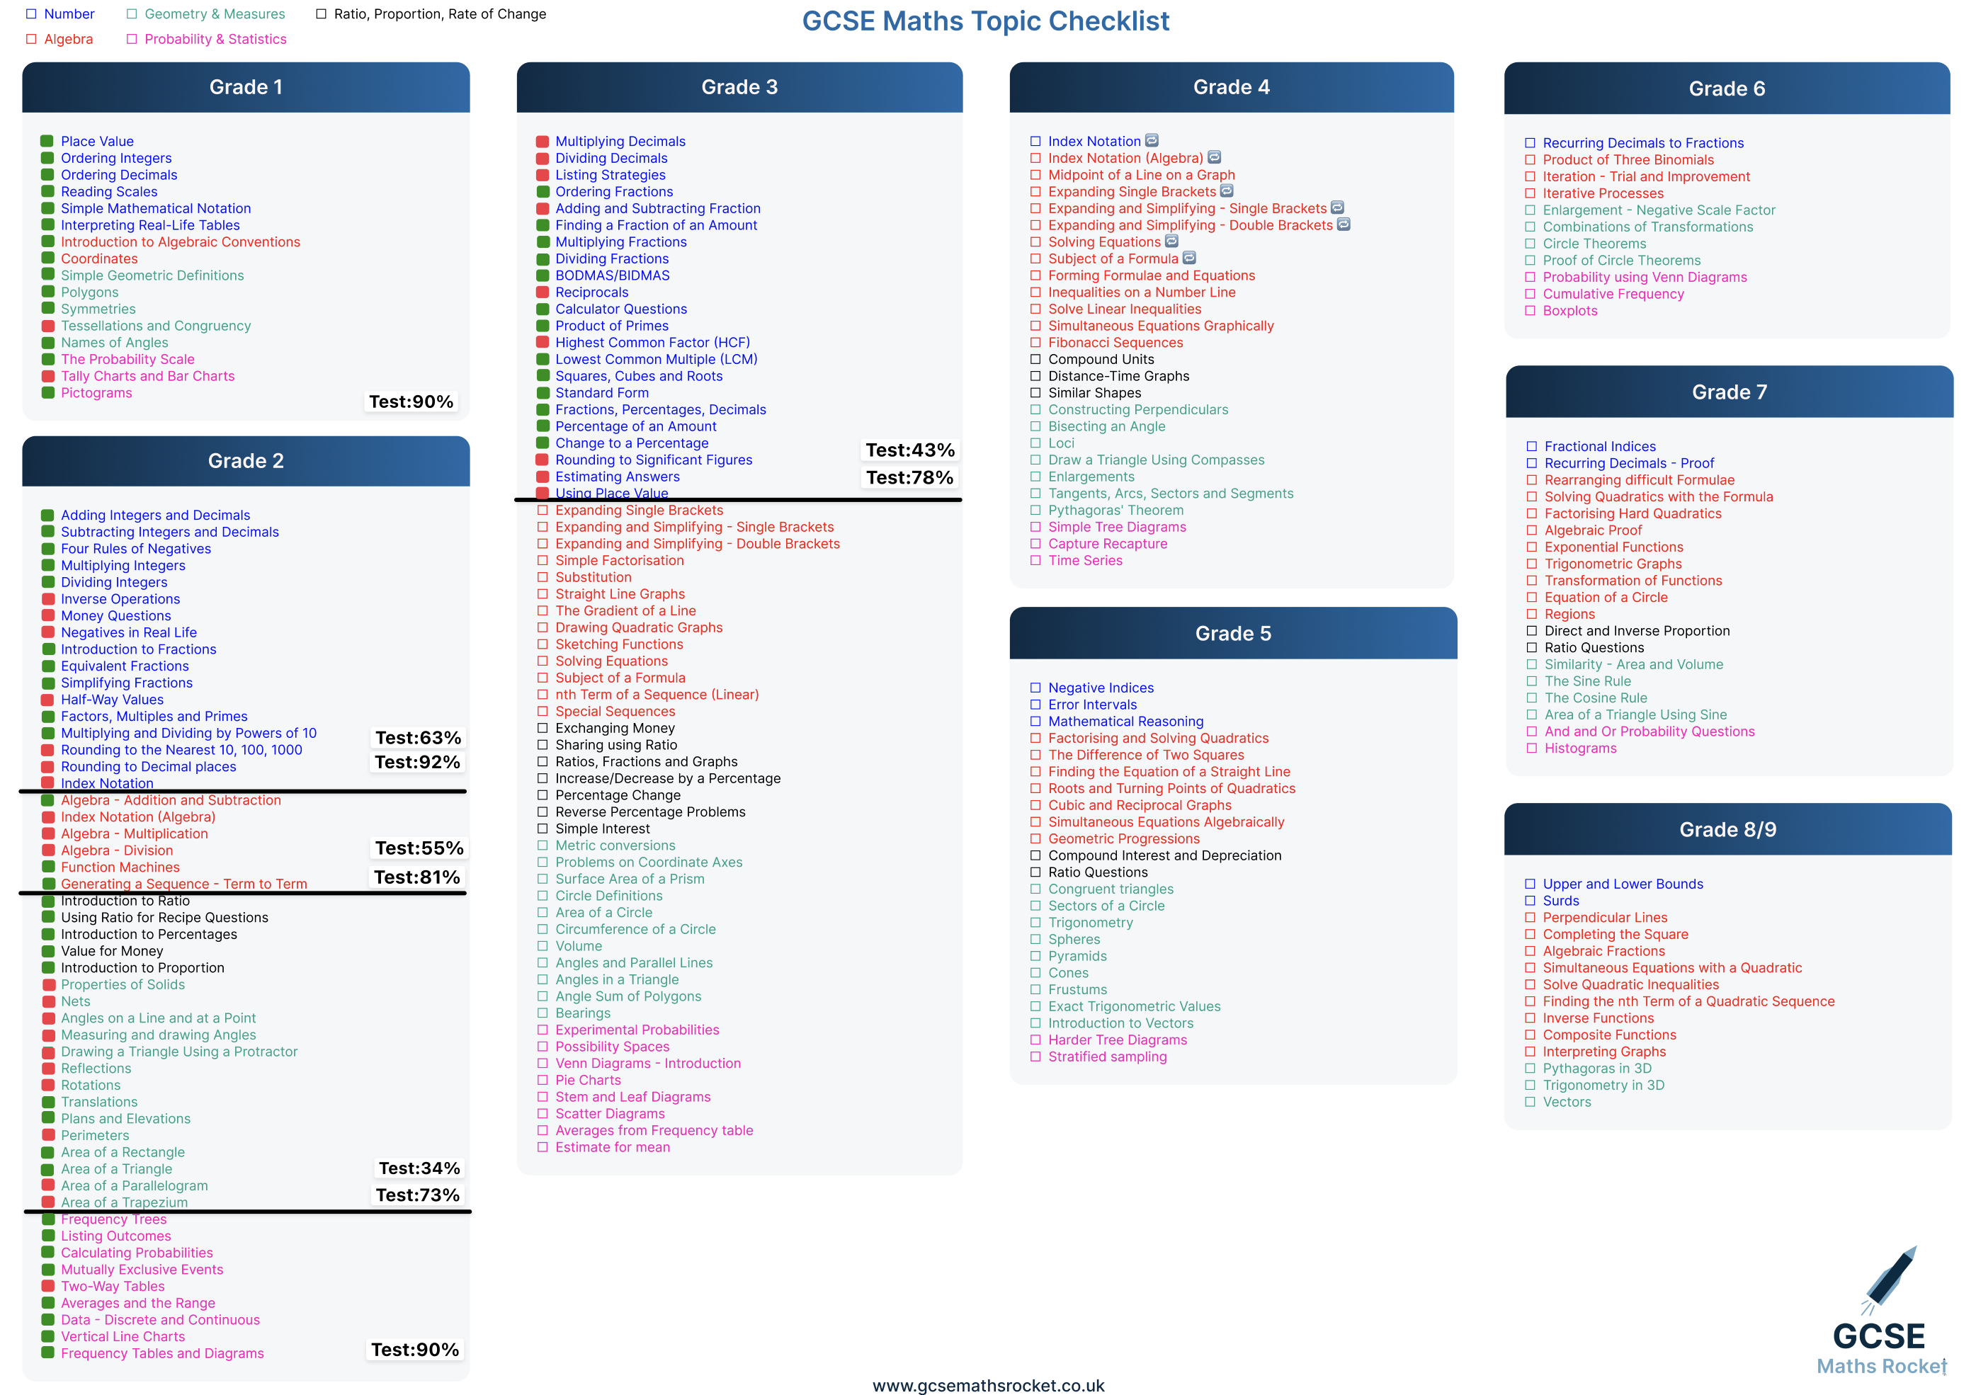This screenshot has width=1976, height=1395.
Task: Open the Trigonometry topic in Grade 5
Action: pyautogui.click(x=1091, y=923)
